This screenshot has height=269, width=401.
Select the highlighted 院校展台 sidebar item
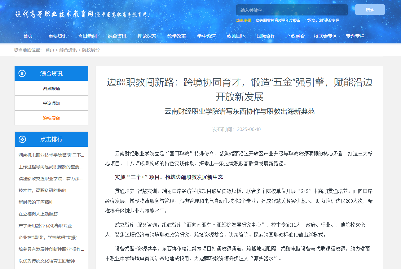[x=51, y=118]
